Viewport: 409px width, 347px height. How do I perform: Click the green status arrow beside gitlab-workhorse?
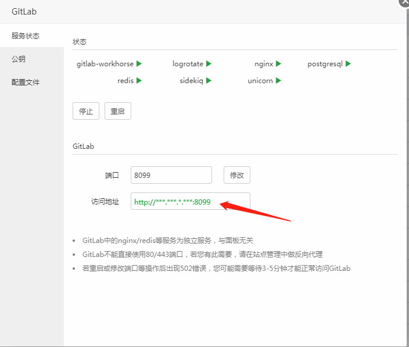(x=139, y=64)
